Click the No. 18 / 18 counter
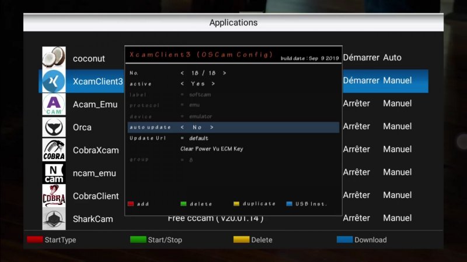The width and height of the screenshot is (467, 262). 203,73
